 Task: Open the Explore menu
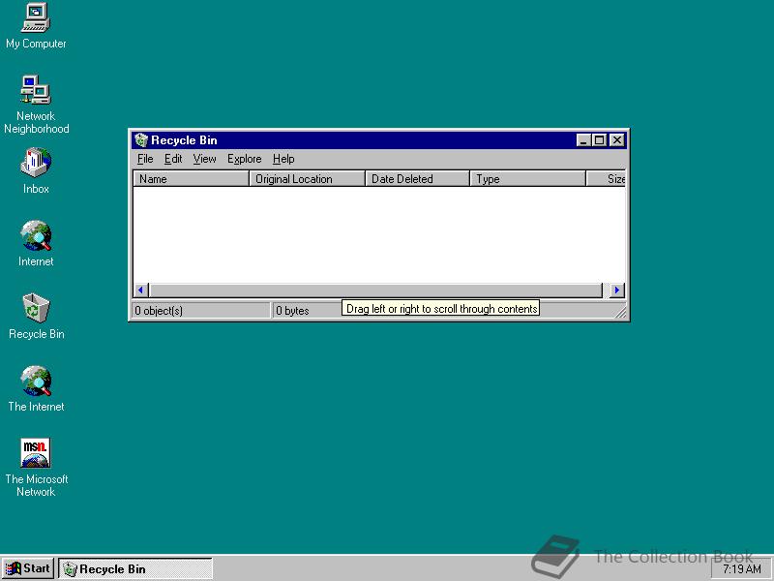pyautogui.click(x=245, y=159)
